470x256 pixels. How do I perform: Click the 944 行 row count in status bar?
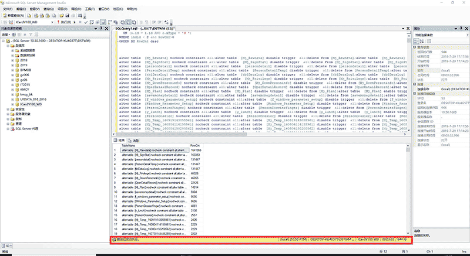click(x=402, y=240)
